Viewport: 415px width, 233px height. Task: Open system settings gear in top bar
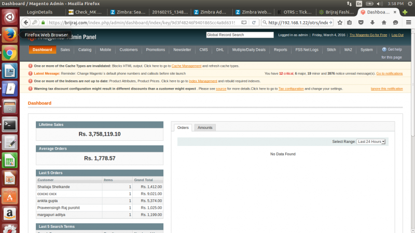[x=410, y=4]
